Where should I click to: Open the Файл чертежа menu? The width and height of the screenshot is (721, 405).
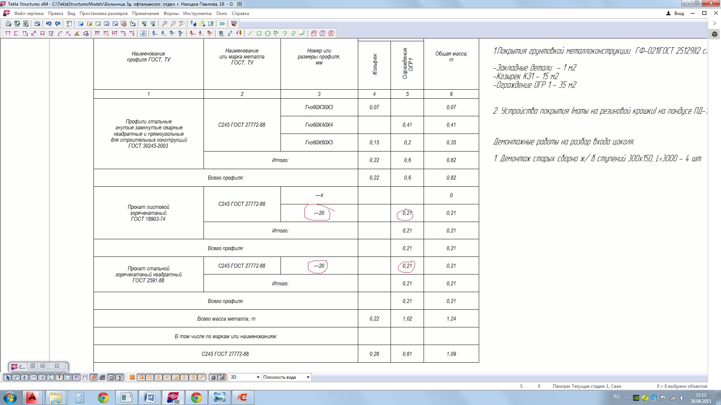click(29, 13)
